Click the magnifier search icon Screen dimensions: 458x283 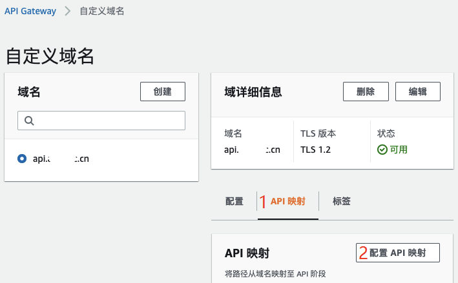tap(29, 121)
